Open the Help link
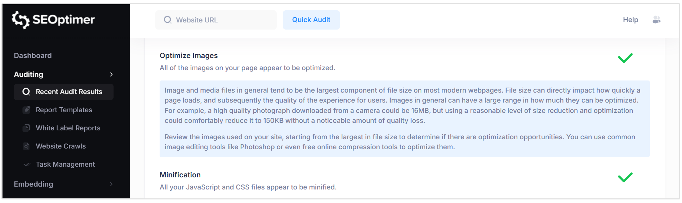The width and height of the screenshot is (682, 203). tap(630, 20)
